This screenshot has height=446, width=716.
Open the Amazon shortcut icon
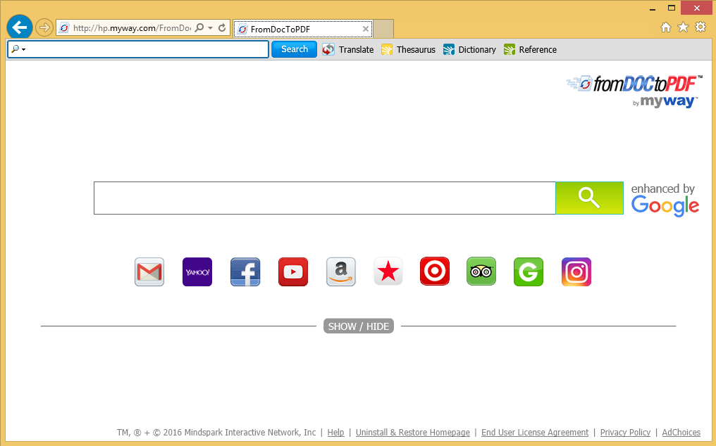(341, 272)
